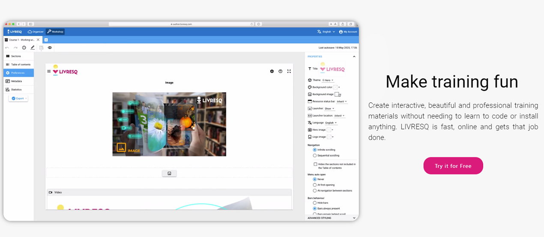Check Hides the sections not included checkbox
Screen dimensions: 544x237
pos(315,164)
